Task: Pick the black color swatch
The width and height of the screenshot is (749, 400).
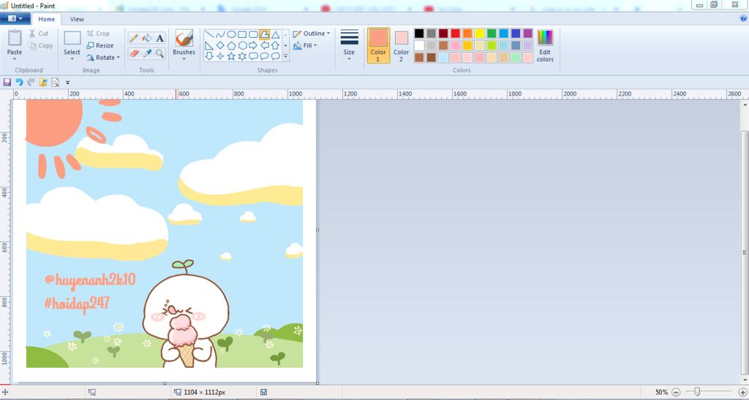Action: click(419, 34)
